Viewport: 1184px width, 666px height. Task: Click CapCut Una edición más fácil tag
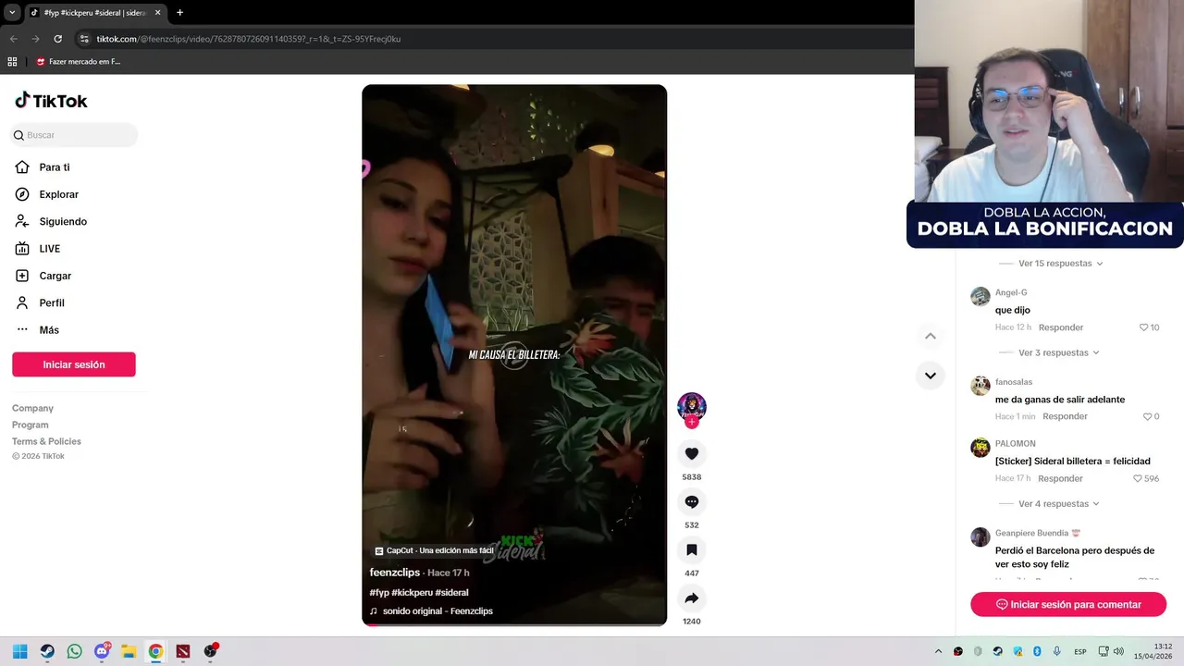[x=434, y=550]
